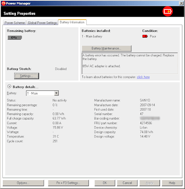Click the Cancel button
This screenshot has height=189, width=185.
click(127, 183)
